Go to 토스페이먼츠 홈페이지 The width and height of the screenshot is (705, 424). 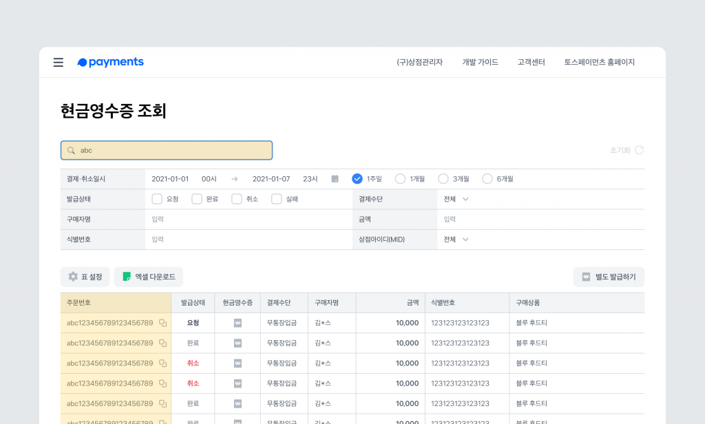pyautogui.click(x=600, y=63)
